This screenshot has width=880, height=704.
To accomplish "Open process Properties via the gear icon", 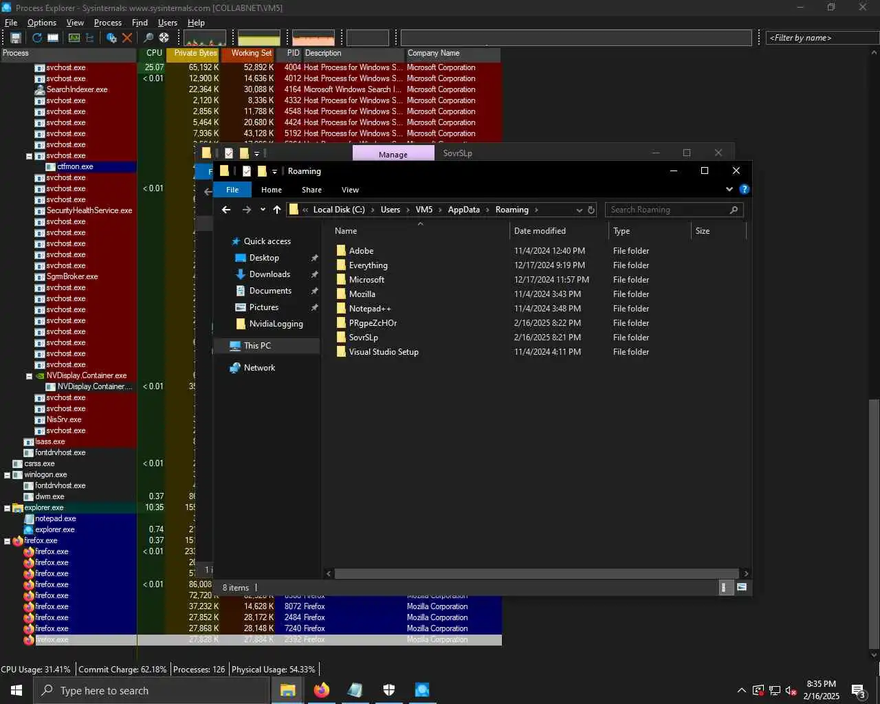I will coord(112,38).
